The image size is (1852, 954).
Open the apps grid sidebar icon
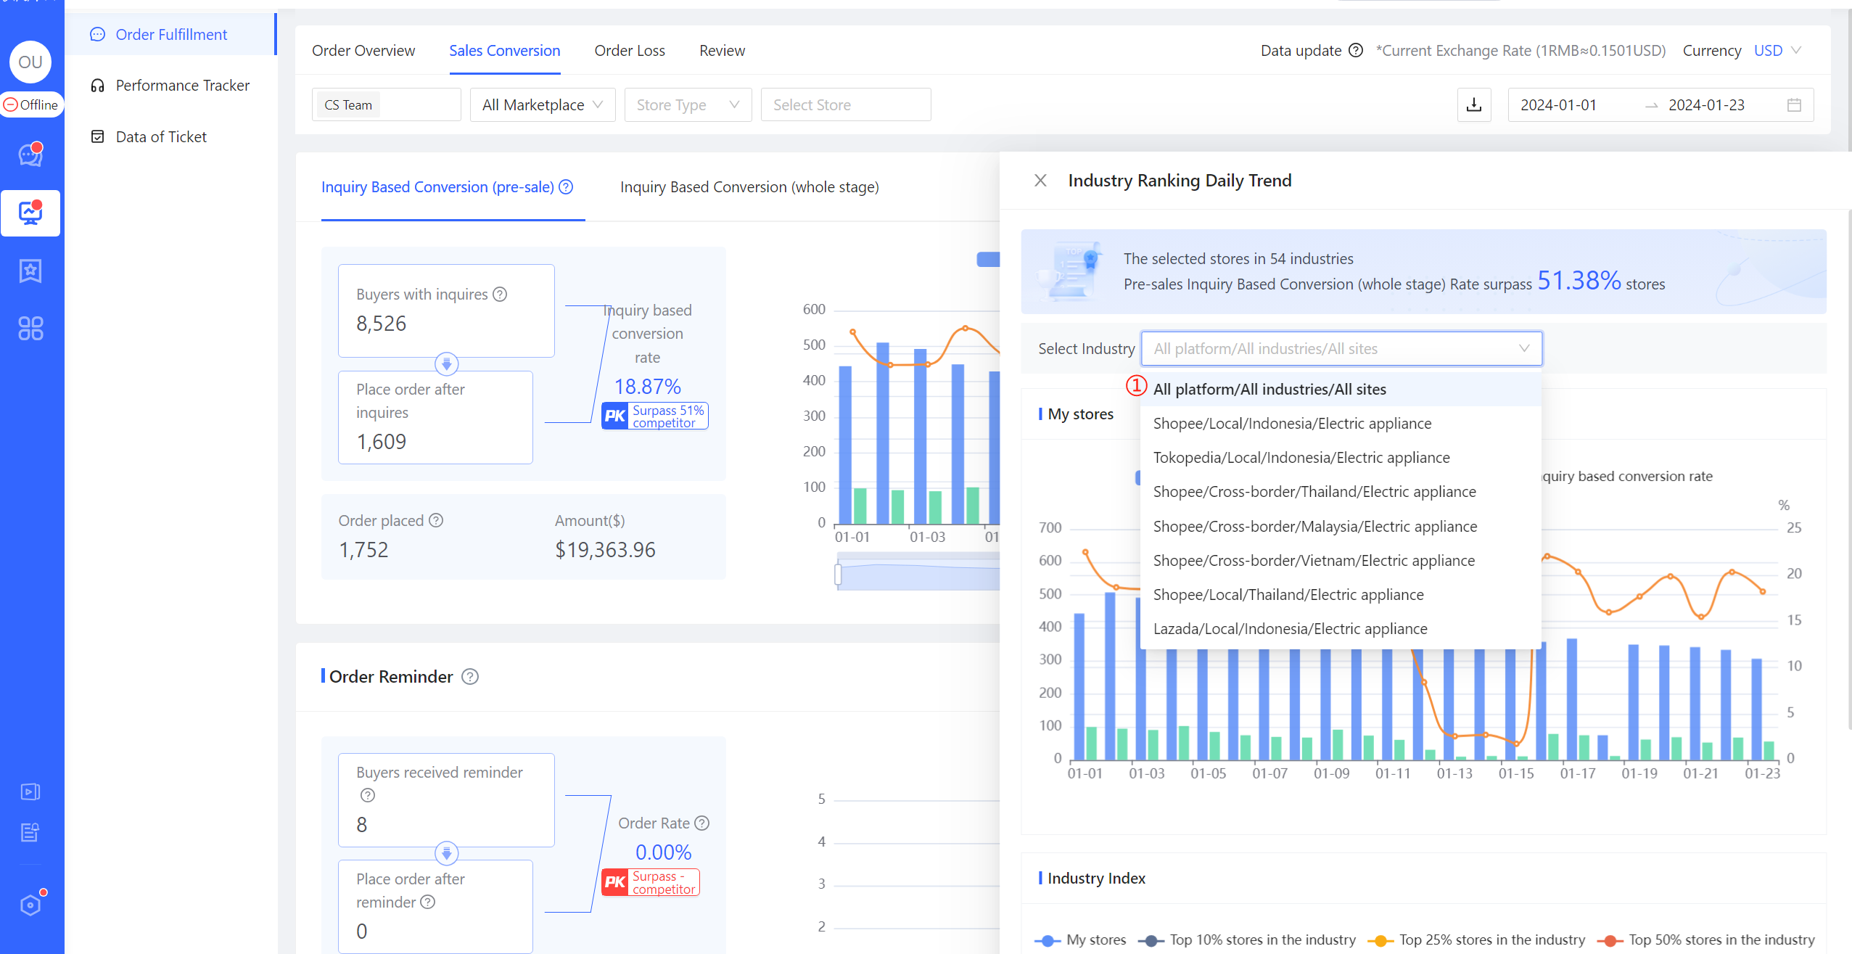30,329
